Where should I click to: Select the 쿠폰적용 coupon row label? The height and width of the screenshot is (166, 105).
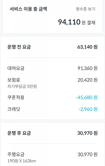[16, 97]
